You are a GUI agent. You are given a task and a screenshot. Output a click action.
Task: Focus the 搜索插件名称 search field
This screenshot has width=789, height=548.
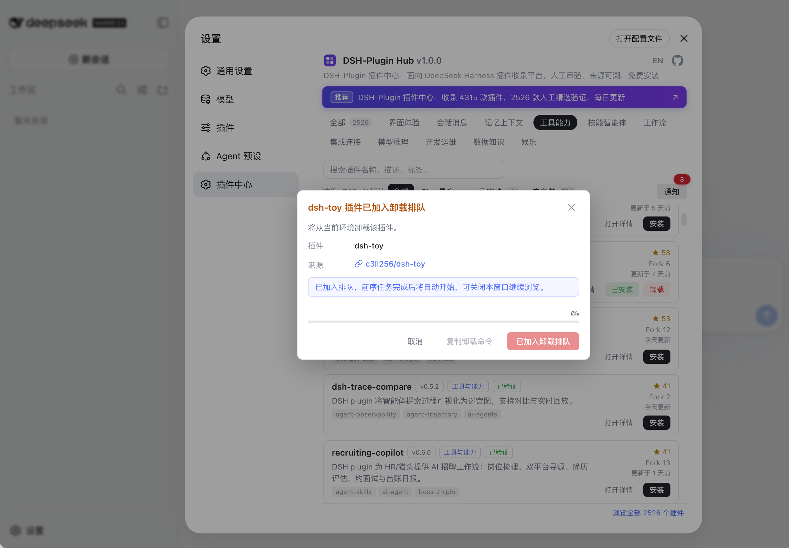point(414,170)
